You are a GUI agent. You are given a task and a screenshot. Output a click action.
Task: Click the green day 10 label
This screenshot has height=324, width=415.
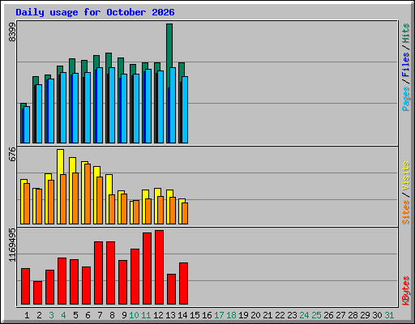[134, 315]
